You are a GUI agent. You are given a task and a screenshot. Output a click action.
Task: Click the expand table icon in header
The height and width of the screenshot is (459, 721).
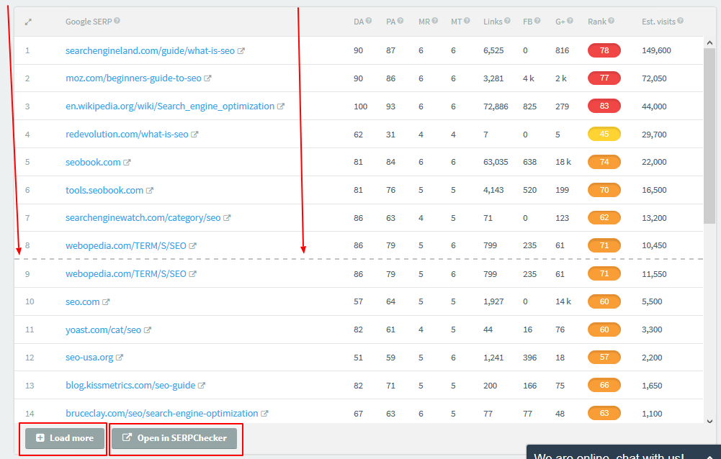point(28,22)
